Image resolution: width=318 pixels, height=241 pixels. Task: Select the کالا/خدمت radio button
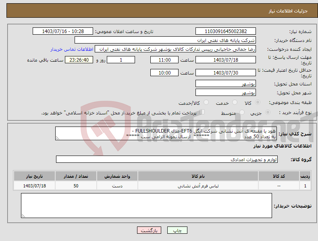tap(206, 102)
